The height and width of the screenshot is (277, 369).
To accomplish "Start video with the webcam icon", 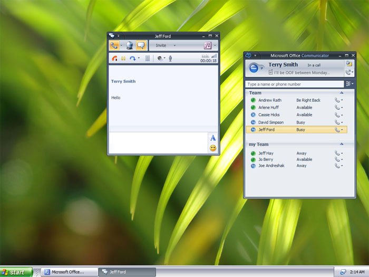I will [x=130, y=45].
